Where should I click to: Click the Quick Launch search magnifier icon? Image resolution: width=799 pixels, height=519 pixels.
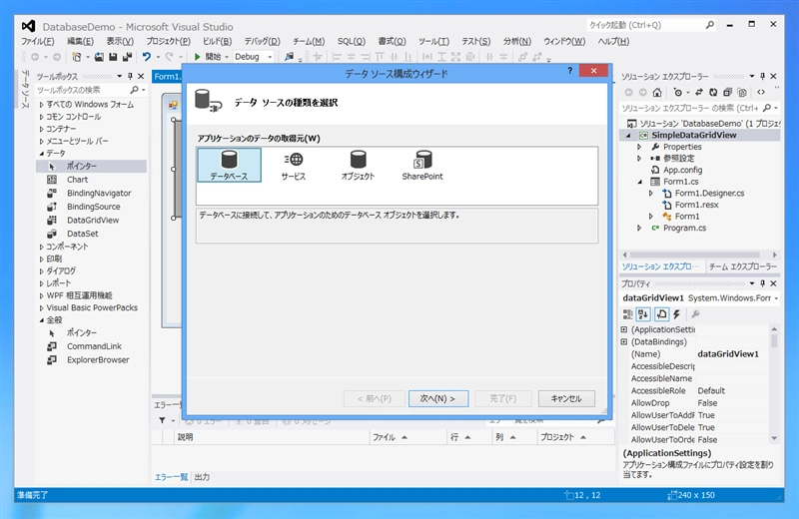click(x=710, y=24)
